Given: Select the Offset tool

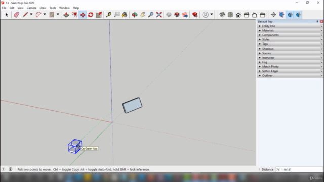Looking at the screenshot, I should pyautogui.click(x=74, y=15).
